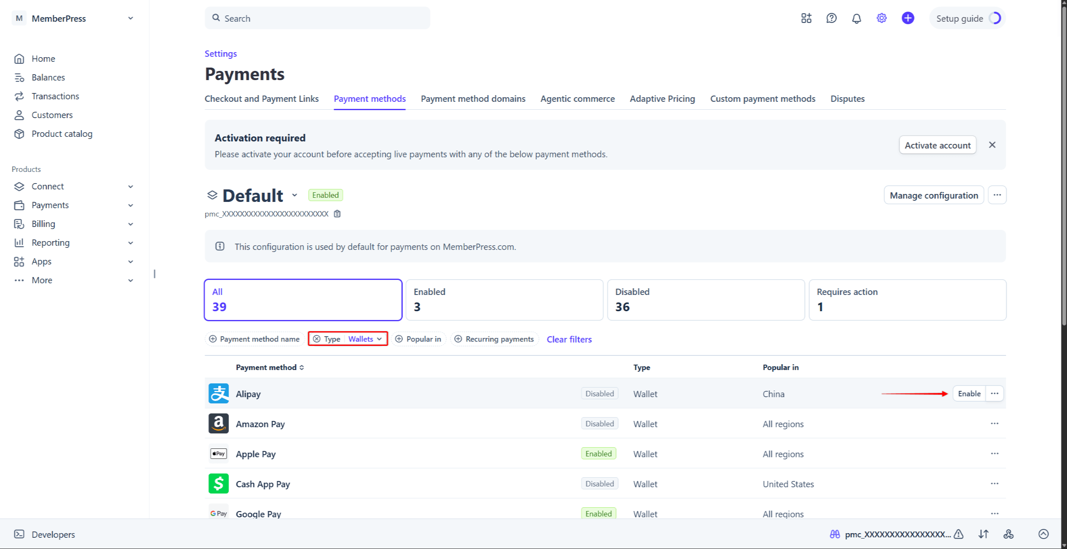Click the warning triangle icon in bottom bar
This screenshot has width=1067, height=549.
(x=959, y=534)
